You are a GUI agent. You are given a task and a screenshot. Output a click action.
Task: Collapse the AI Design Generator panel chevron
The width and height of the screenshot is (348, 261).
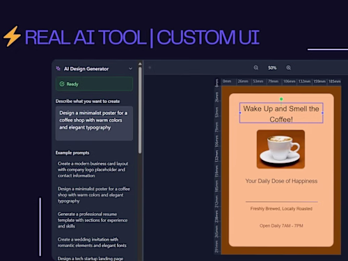130,69
